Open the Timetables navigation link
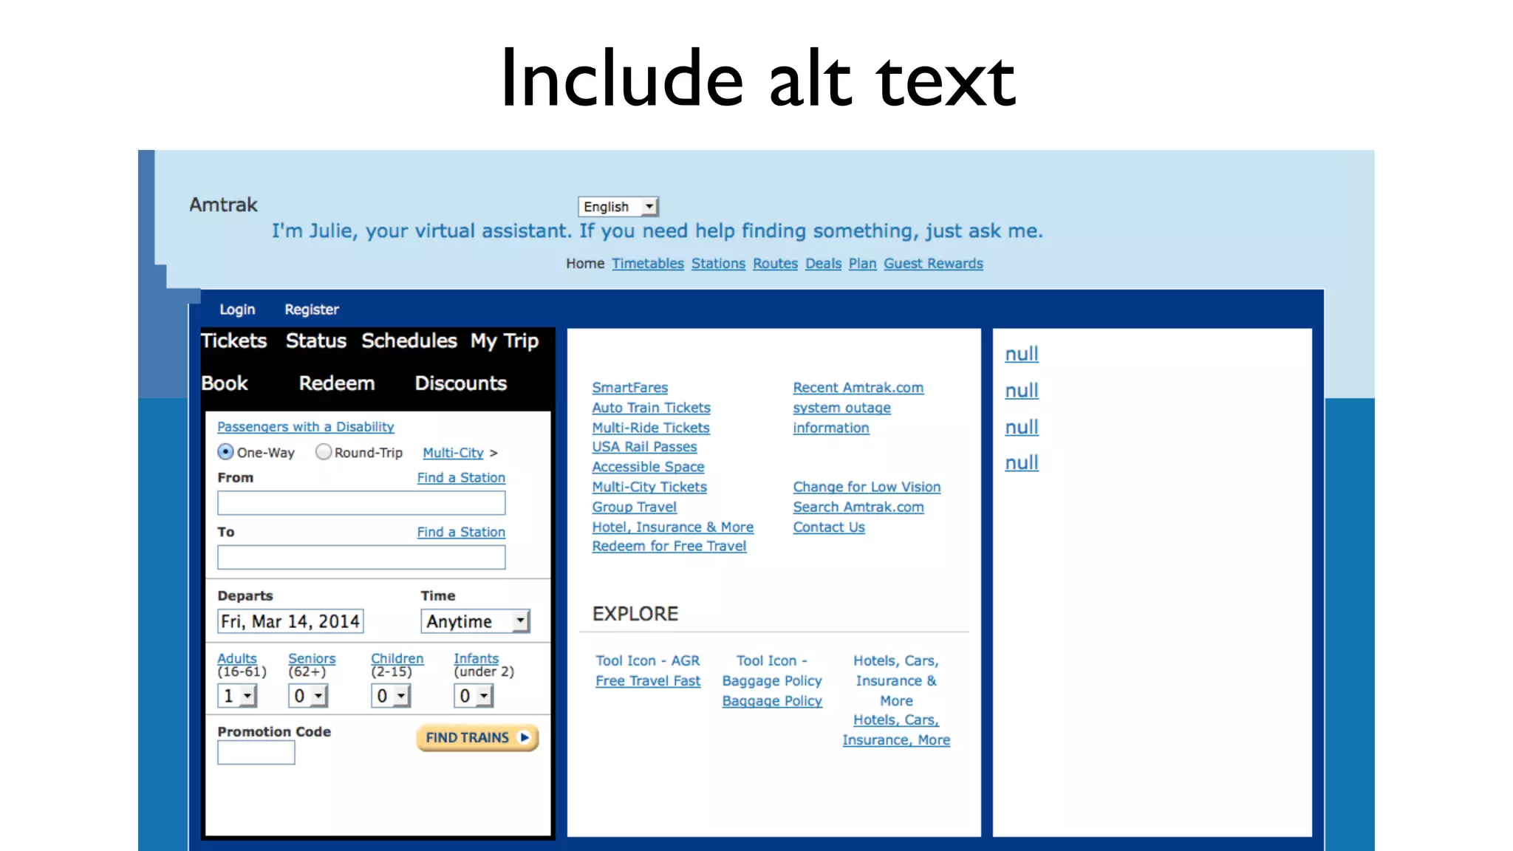This screenshot has width=1513, height=851. point(648,264)
